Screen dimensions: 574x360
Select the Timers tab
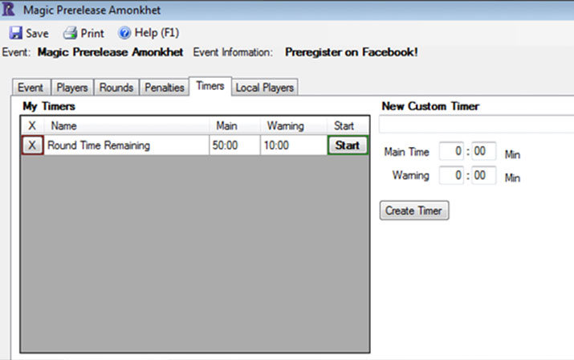pos(210,86)
